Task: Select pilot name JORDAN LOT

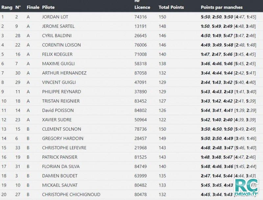Action: (x=55, y=17)
